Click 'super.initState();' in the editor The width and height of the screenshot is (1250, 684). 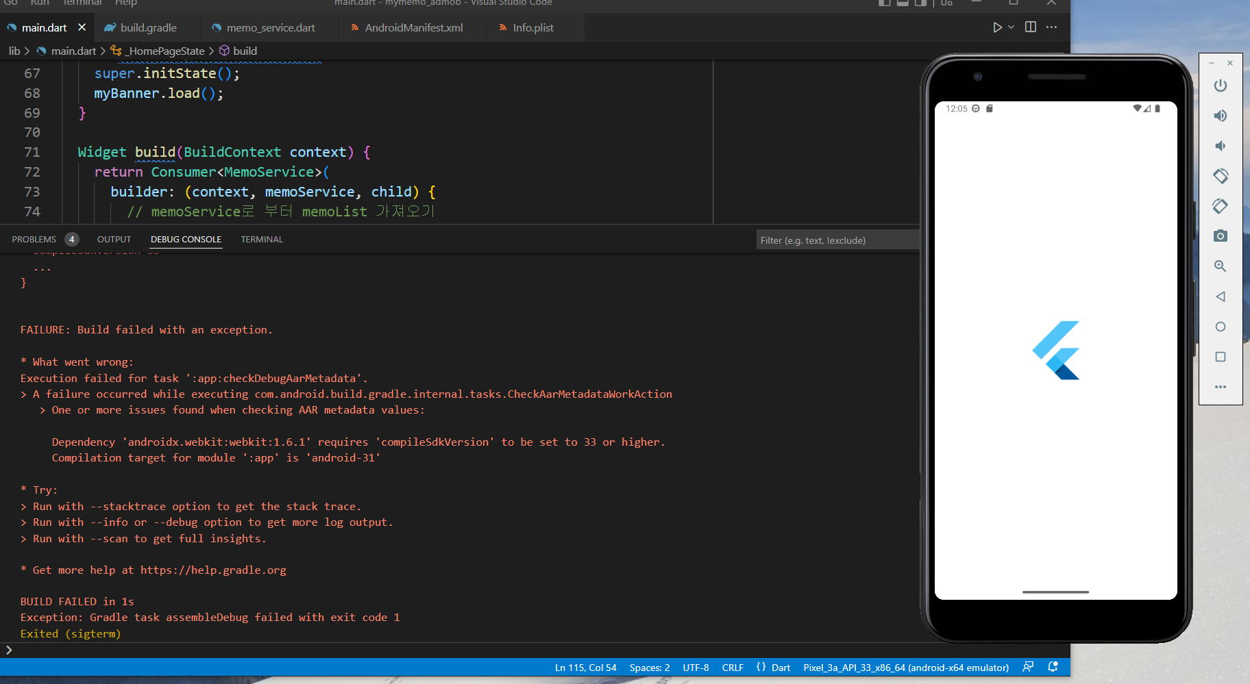coord(167,73)
